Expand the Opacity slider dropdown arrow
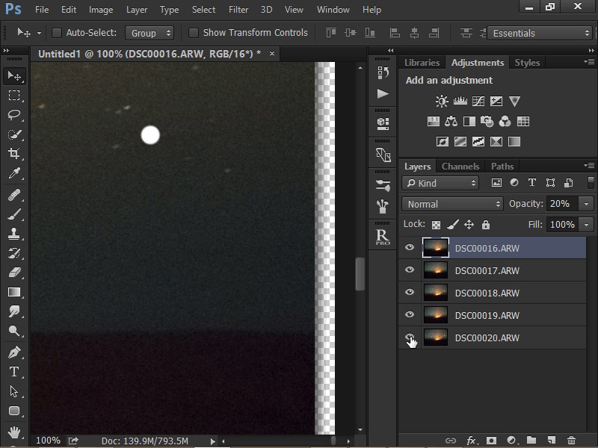The height and width of the screenshot is (448, 598). tap(586, 204)
